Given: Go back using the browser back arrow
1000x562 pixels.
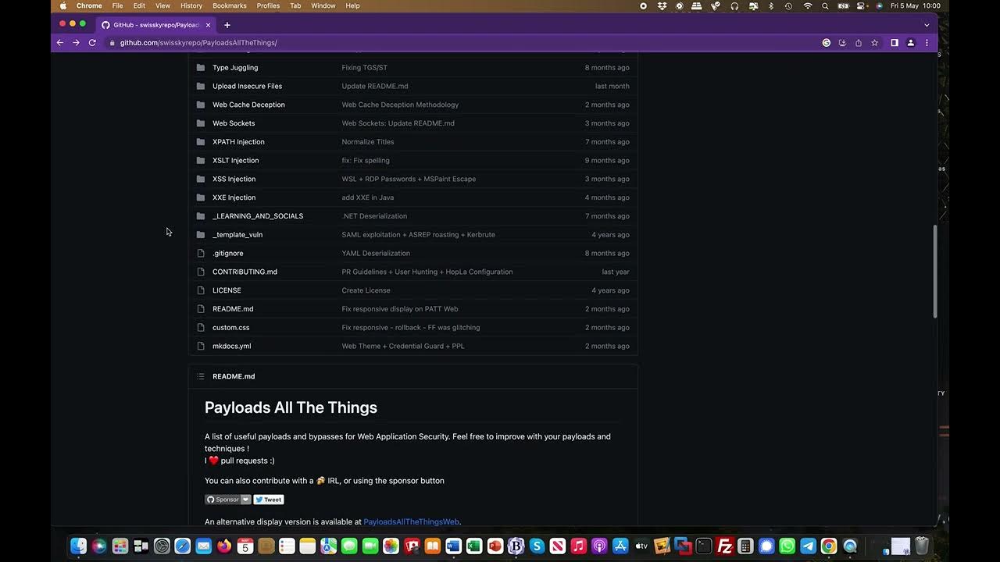Looking at the screenshot, I should (59, 43).
